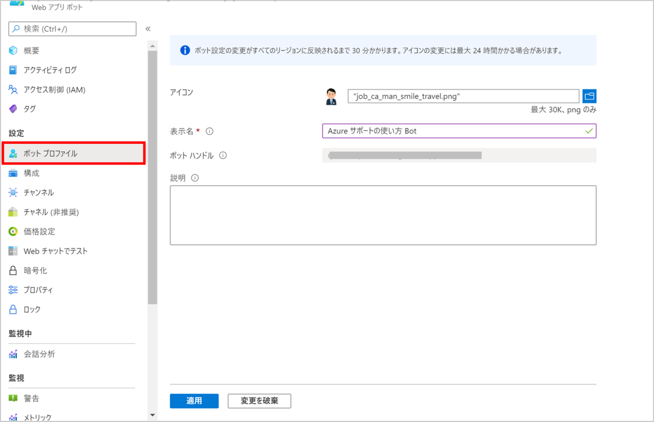Screen dimensions: 654x422
Task: Open 警告 menu item
Action: coord(32,399)
